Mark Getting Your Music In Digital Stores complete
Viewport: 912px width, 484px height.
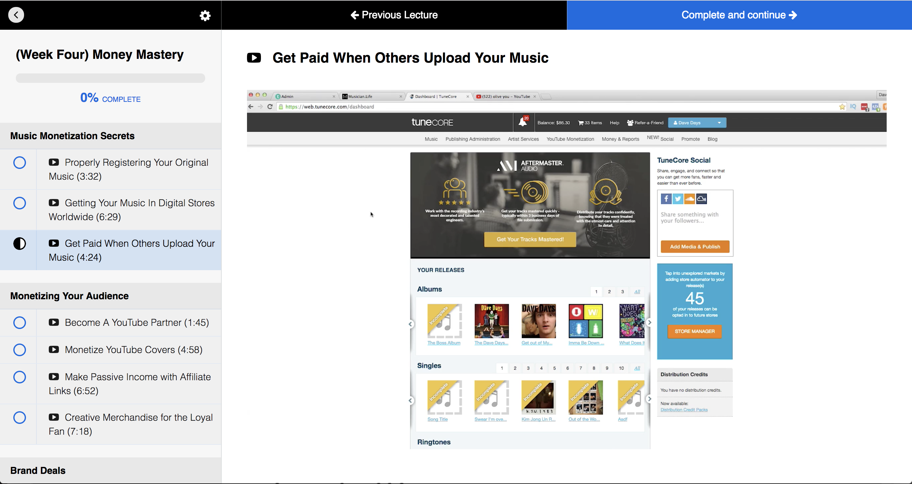pyautogui.click(x=19, y=203)
